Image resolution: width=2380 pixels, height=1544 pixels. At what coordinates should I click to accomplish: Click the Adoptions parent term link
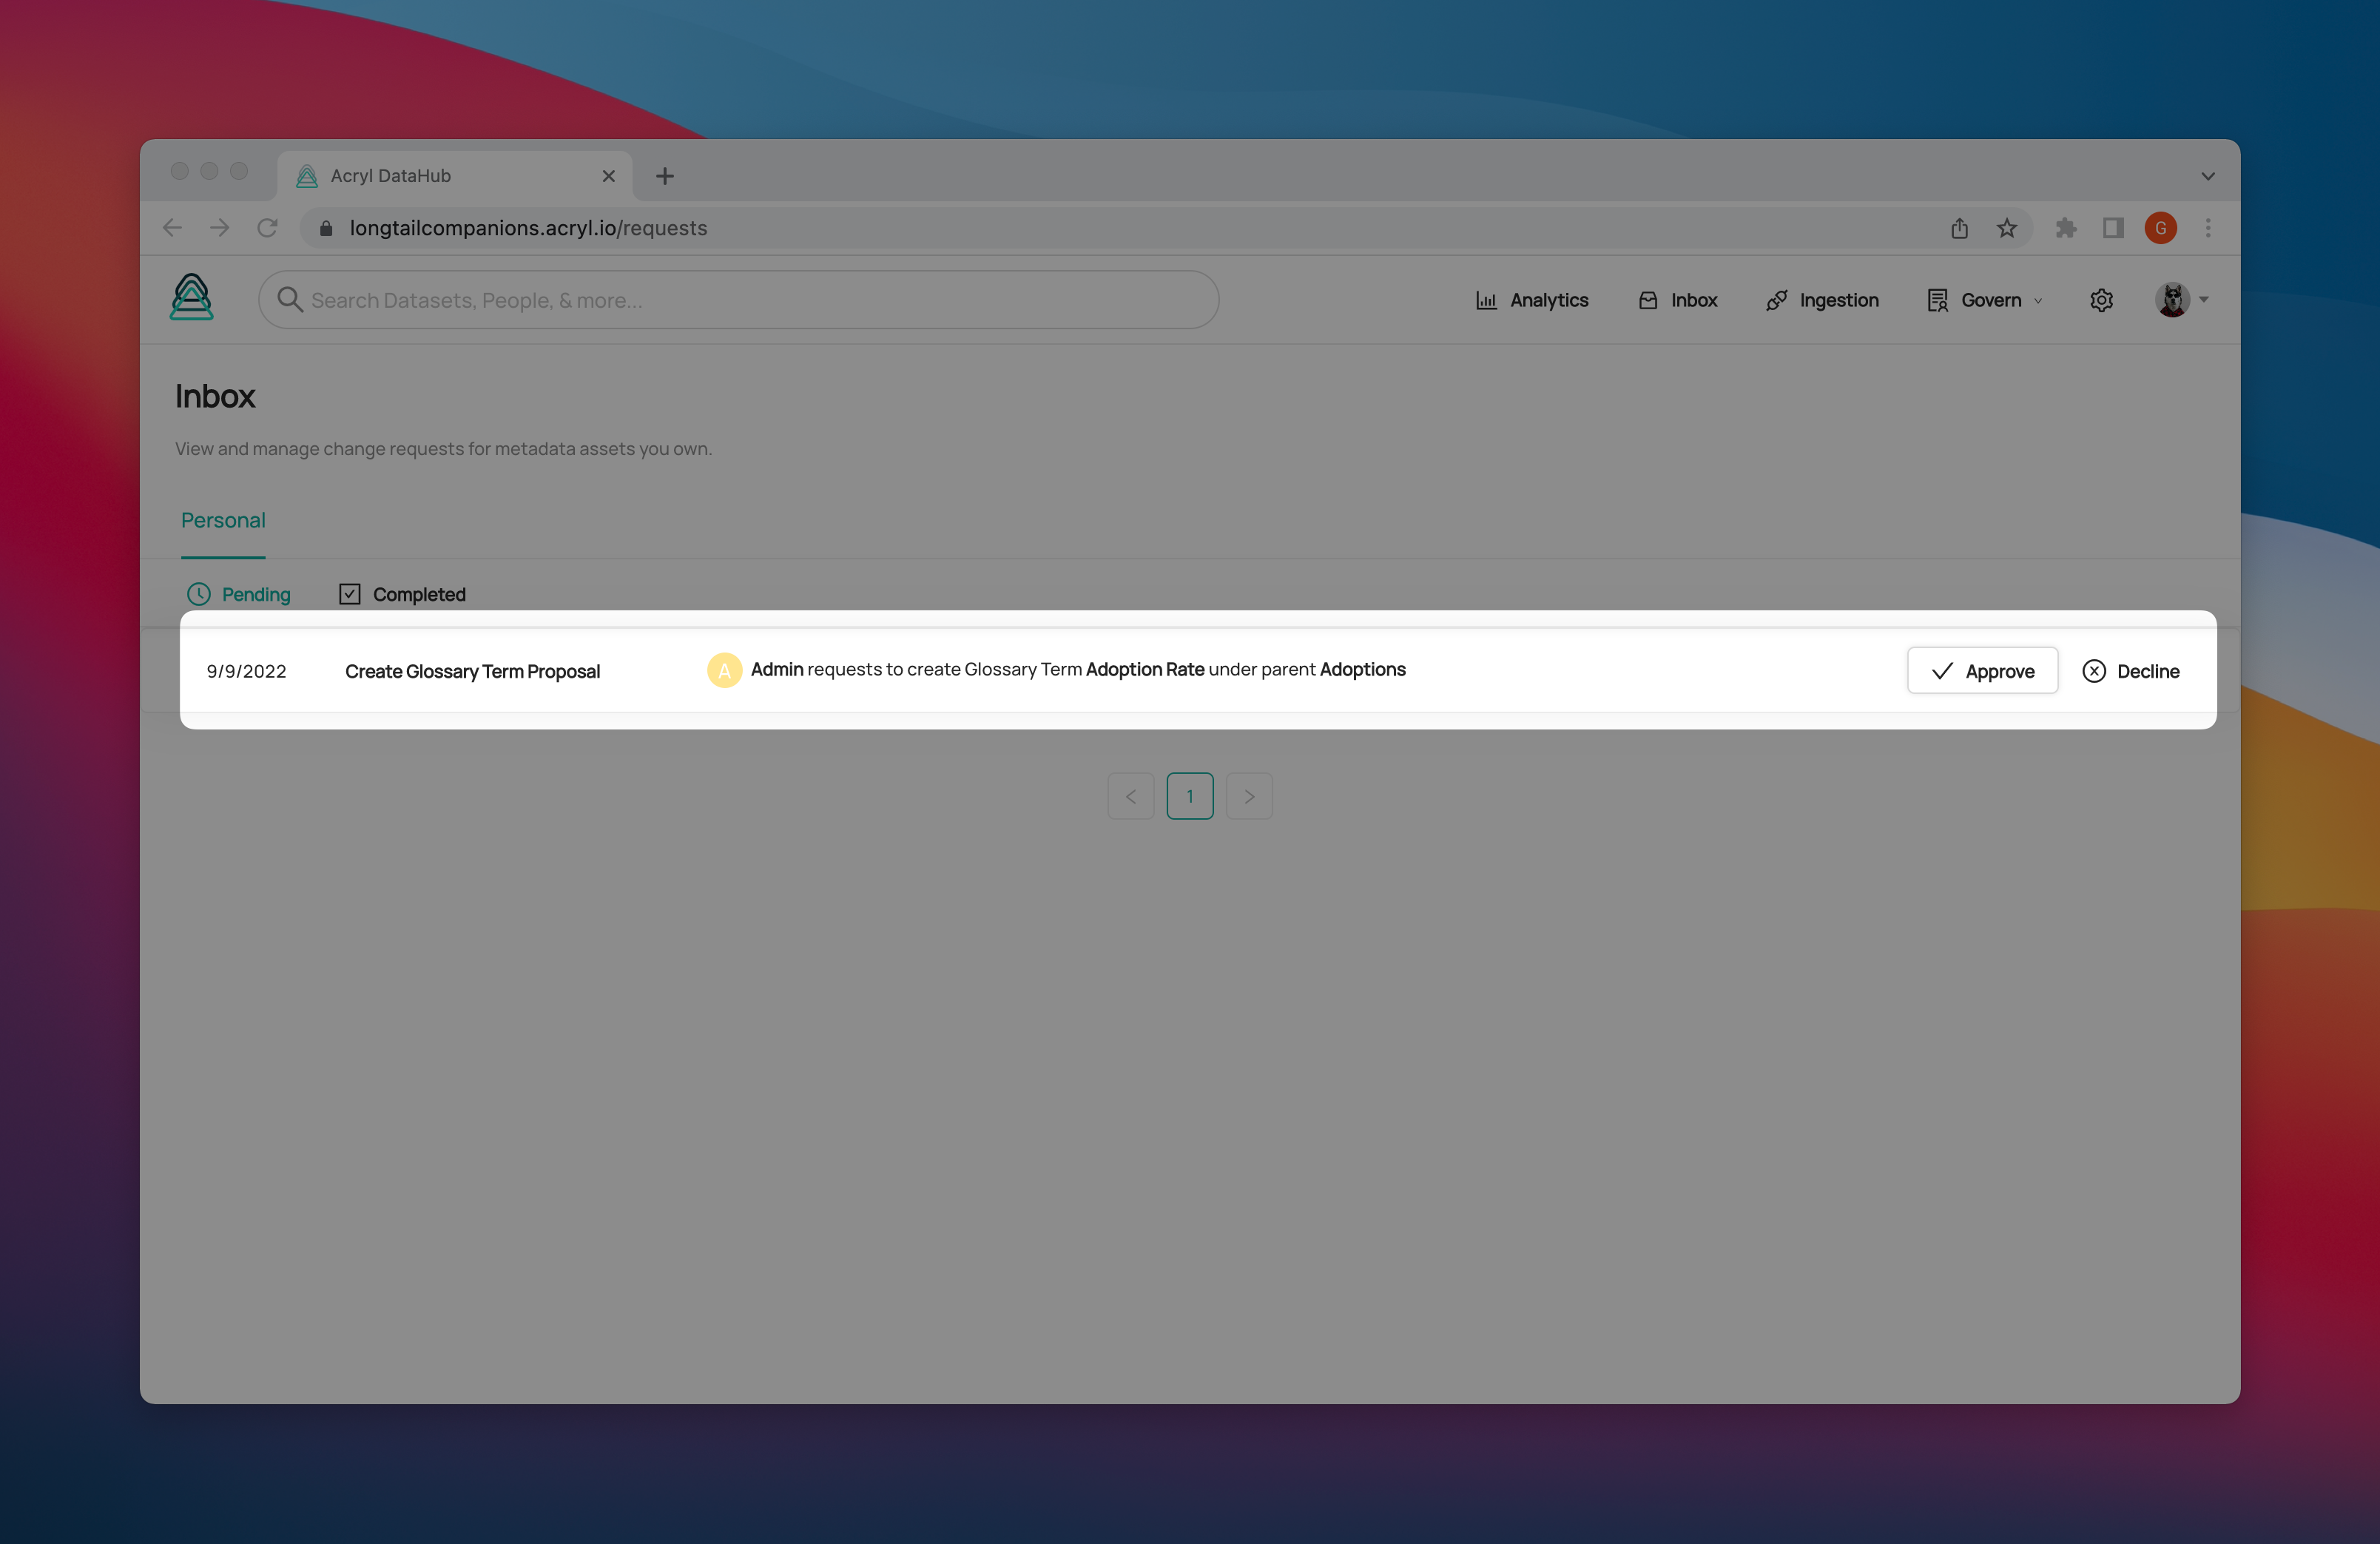pyautogui.click(x=1362, y=669)
